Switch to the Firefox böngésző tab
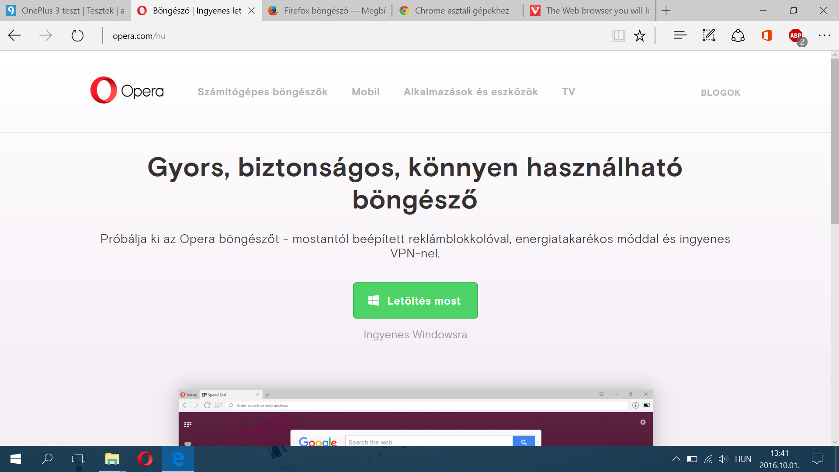The height and width of the screenshot is (472, 839). [x=327, y=10]
